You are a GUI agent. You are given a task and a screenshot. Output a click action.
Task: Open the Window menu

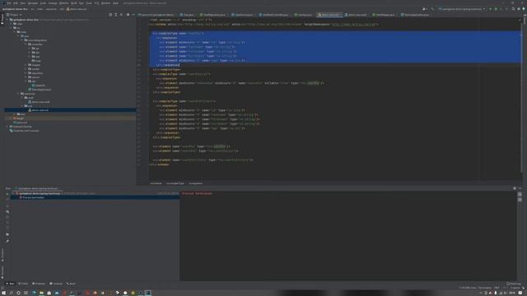[105, 3]
